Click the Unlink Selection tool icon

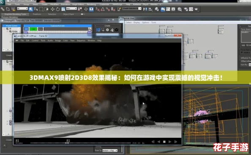coord(8,9)
